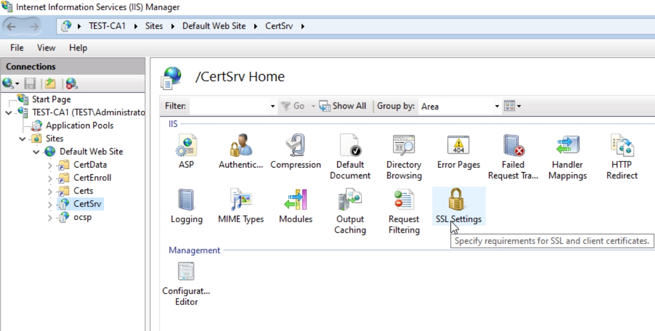655x331 pixels.
Task: Click the Save icon in Connections toolbar
Action: (x=30, y=83)
